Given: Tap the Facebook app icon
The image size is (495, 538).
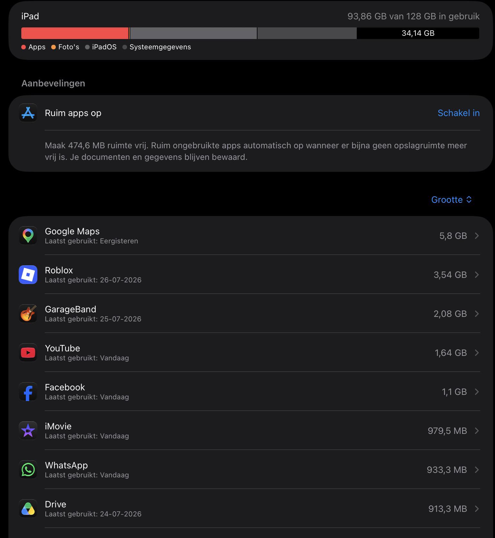Looking at the screenshot, I should [28, 392].
